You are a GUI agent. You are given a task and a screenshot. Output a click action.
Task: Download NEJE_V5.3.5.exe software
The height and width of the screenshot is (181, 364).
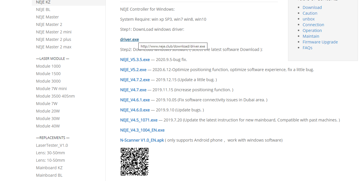click(x=135, y=60)
